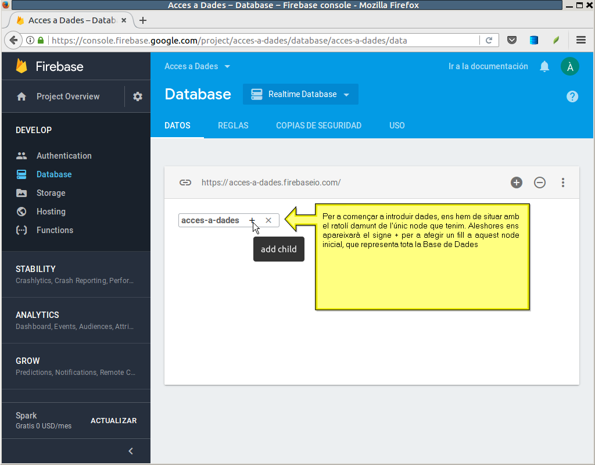Click Ir a la documentación link
This screenshot has height=465, width=595.
click(x=488, y=66)
